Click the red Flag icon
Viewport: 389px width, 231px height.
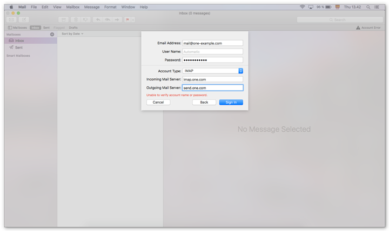tap(128, 19)
